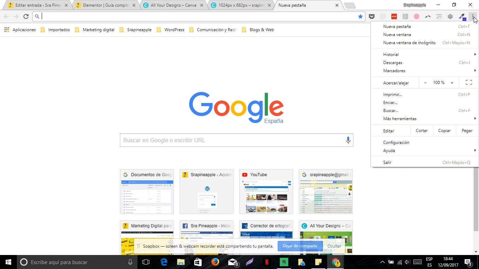This screenshot has height=269, width=479.
Task: Click the Chrome address bar
Action: tap(198, 16)
